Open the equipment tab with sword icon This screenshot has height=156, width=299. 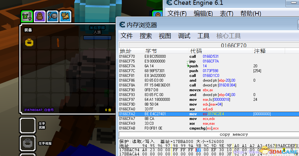pos(27,16)
